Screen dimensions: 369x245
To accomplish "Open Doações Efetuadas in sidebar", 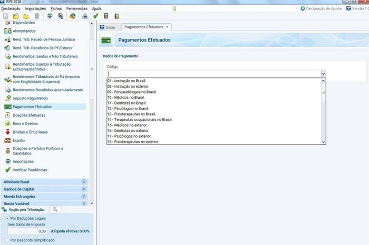I will (x=29, y=115).
